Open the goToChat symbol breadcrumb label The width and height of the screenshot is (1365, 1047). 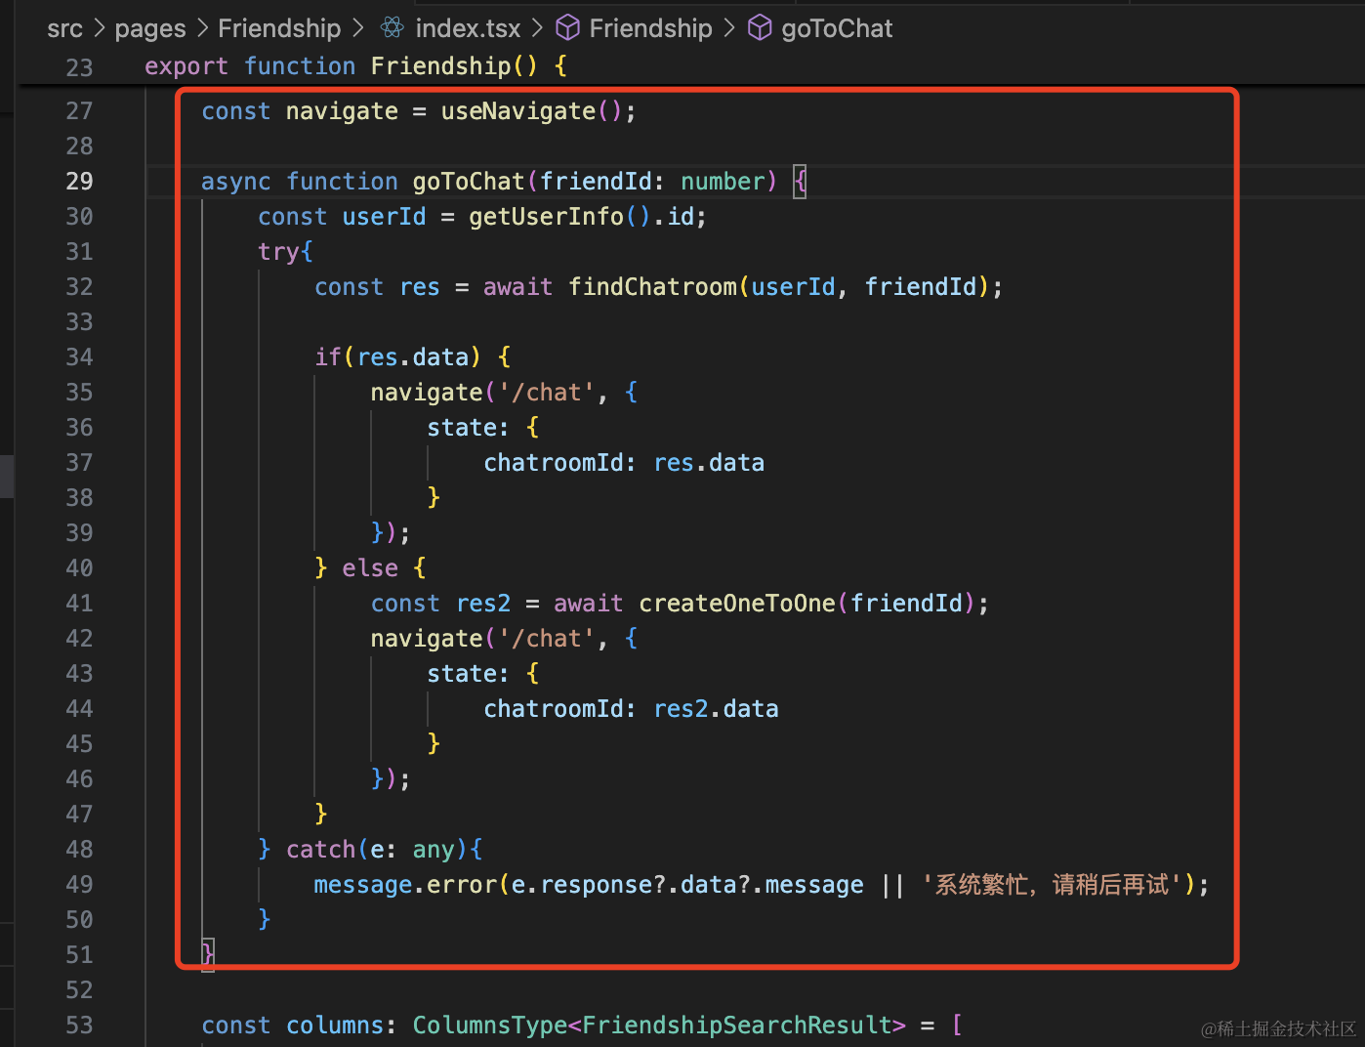tap(837, 28)
